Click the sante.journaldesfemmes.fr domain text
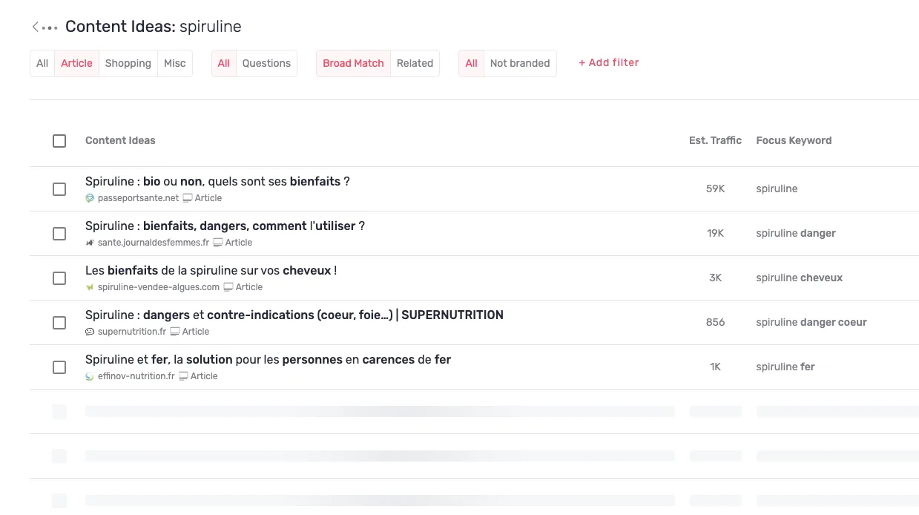 coord(154,243)
